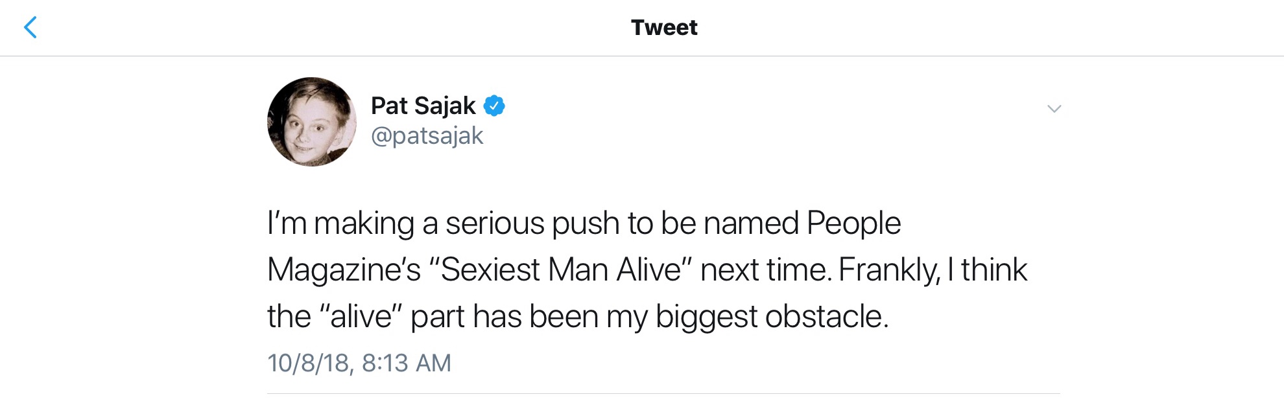Click the Tweet header title
The image size is (1284, 403).
[664, 28]
